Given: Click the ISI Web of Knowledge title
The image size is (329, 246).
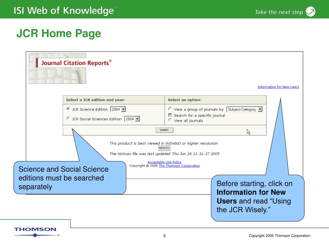Looking at the screenshot, I should pos(64,11).
